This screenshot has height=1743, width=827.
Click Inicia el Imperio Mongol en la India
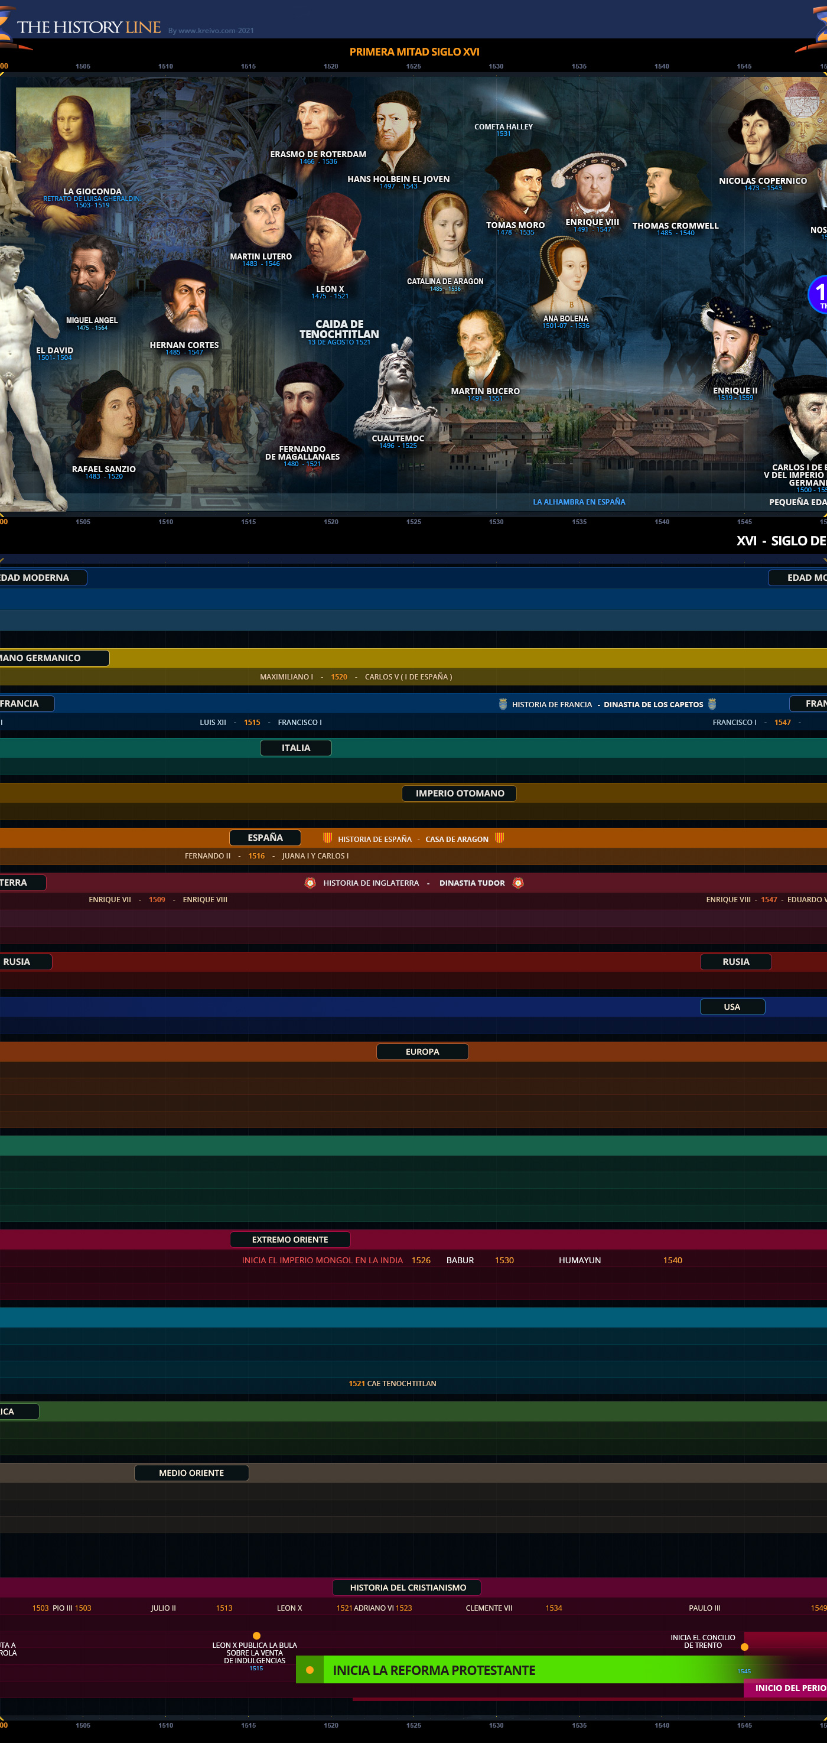323,1260
